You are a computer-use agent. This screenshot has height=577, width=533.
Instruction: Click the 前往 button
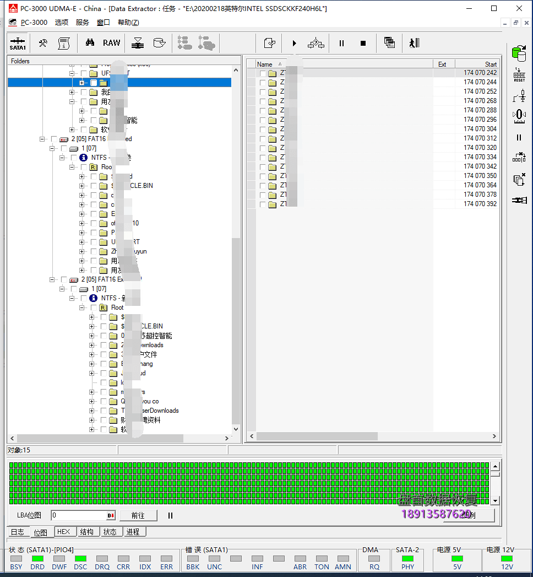pos(138,515)
